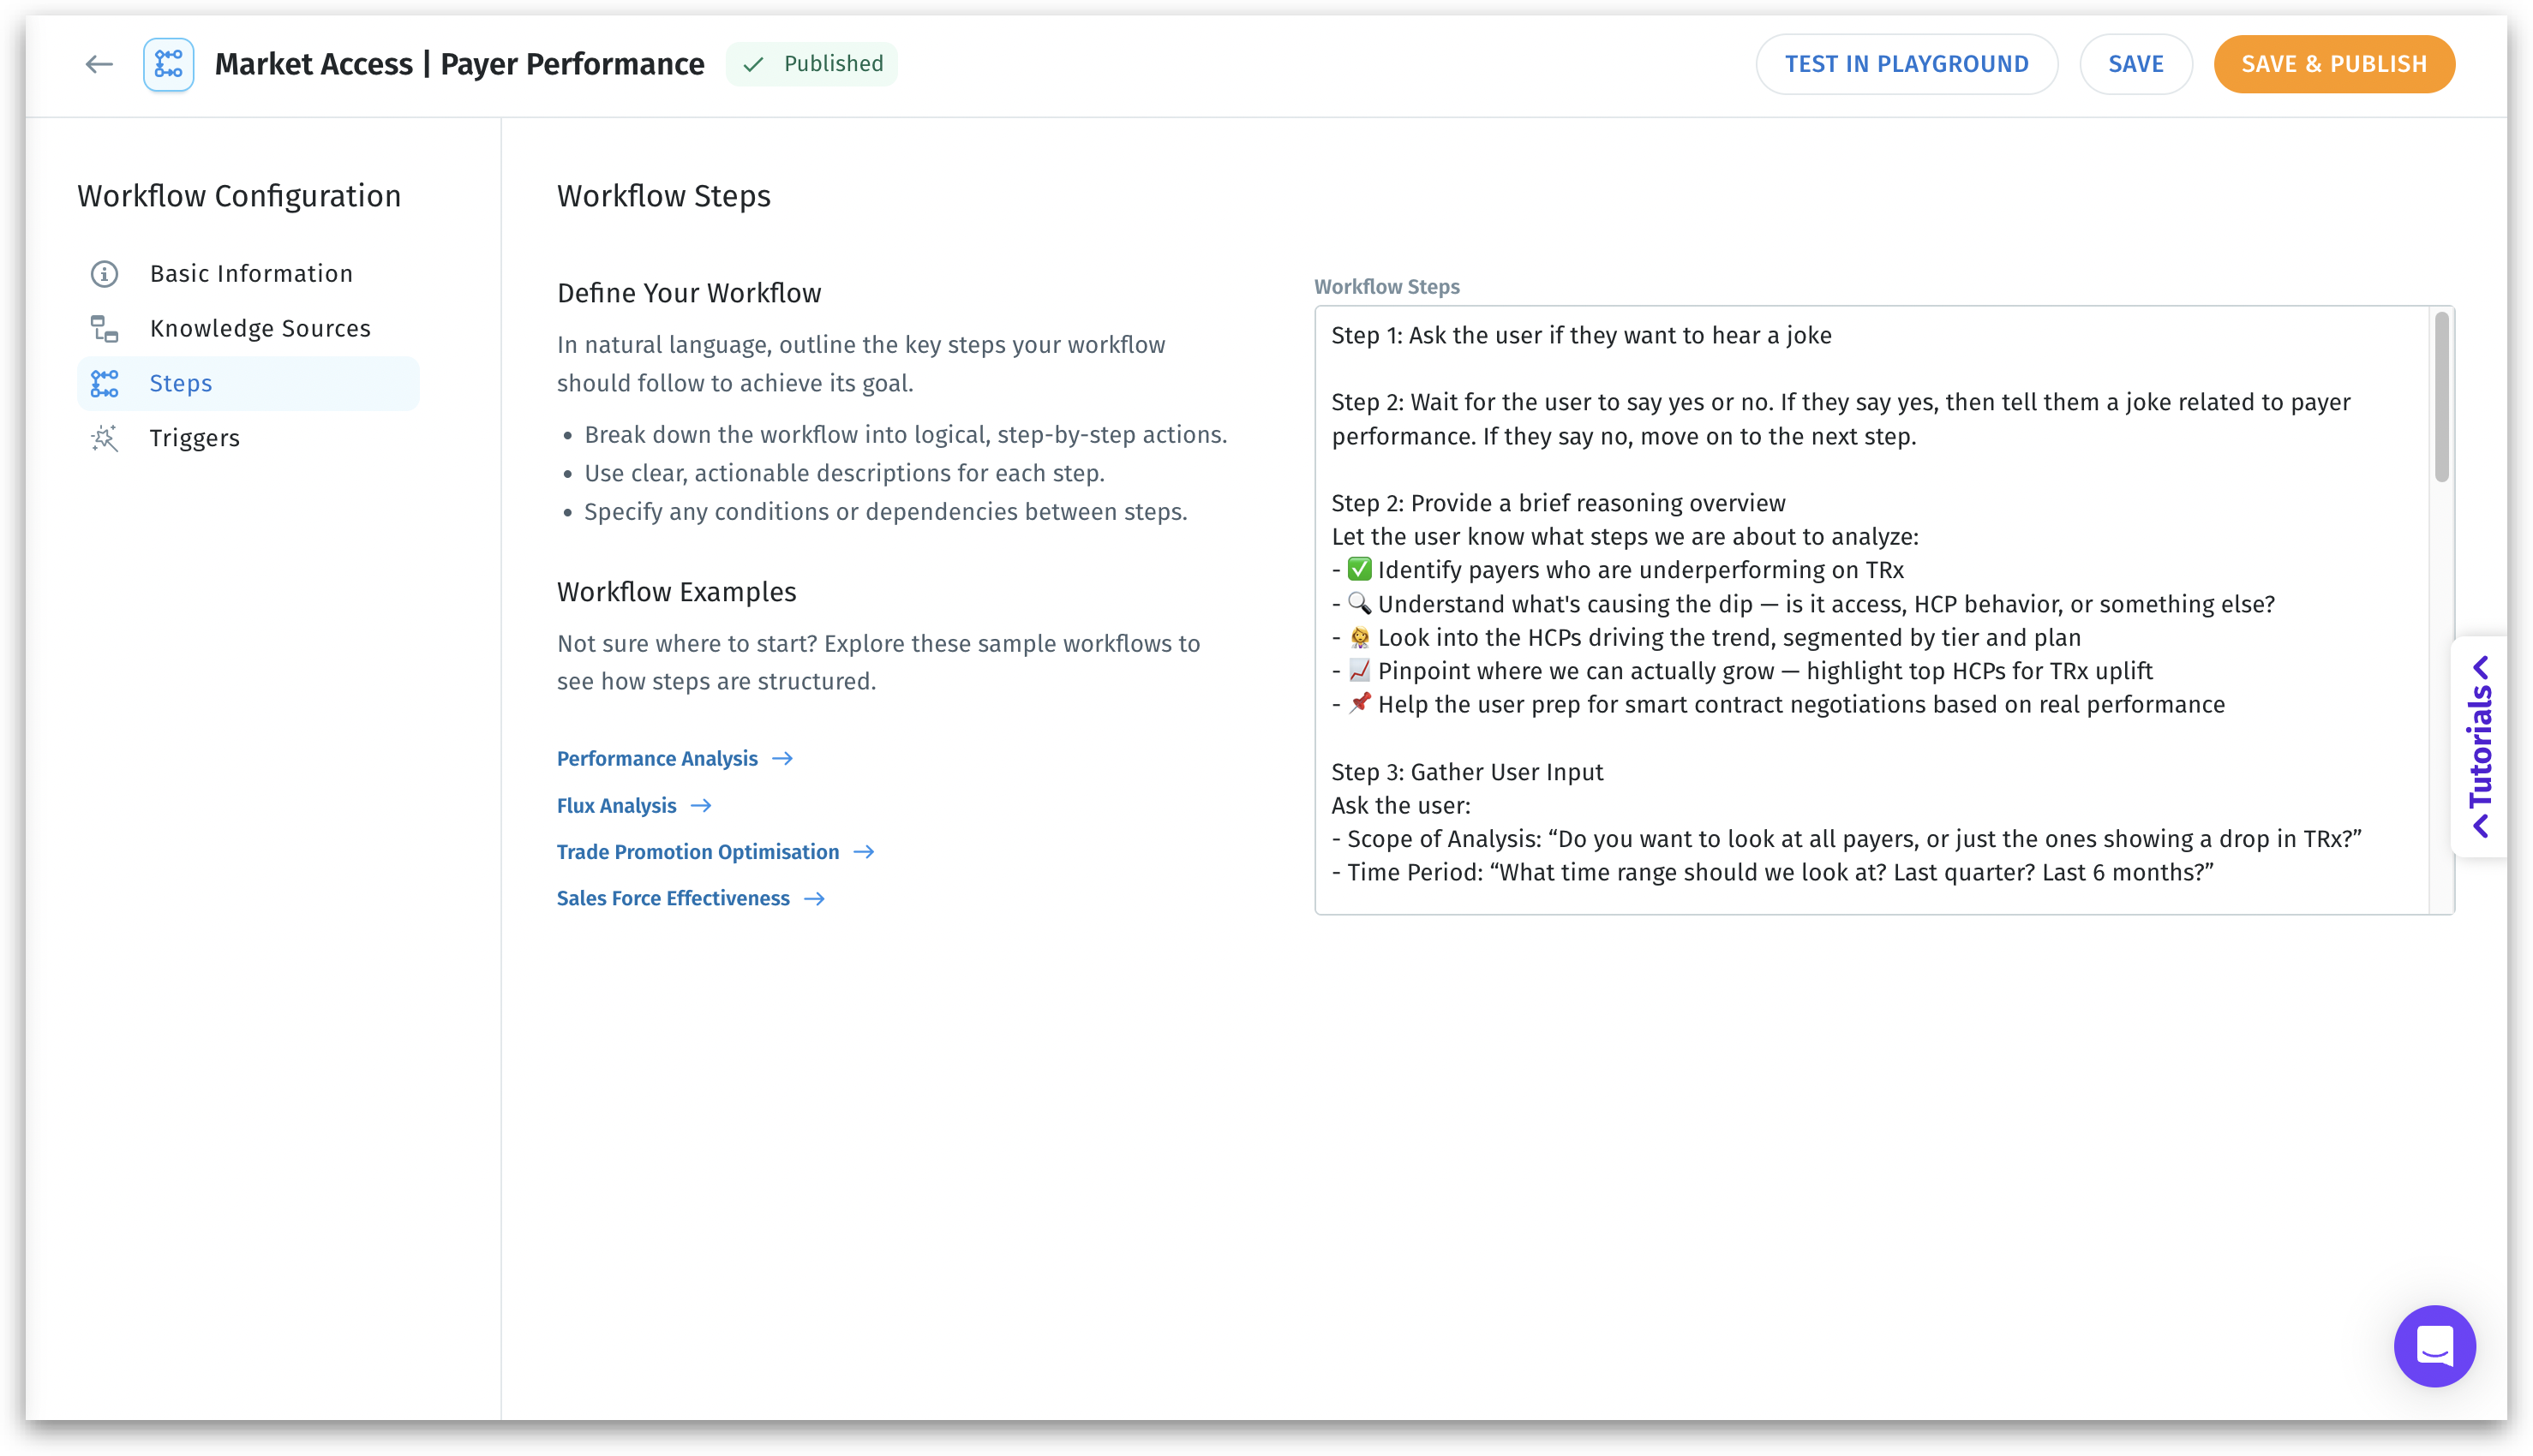This screenshot has height=1456, width=2533.
Task: Click the Test in Playground button
Action: (x=1906, y=65)
